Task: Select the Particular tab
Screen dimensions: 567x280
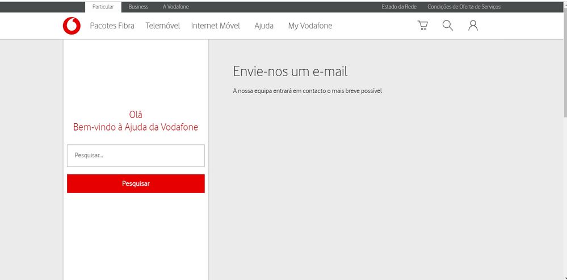Action: click(103, 7)
